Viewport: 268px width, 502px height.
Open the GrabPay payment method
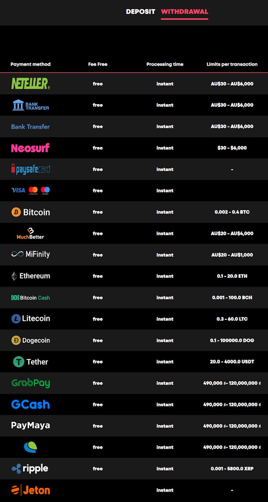pyautogui.click(x=31, y=383)
